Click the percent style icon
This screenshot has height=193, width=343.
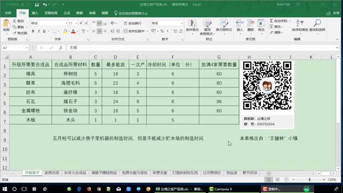pos(162,31)
